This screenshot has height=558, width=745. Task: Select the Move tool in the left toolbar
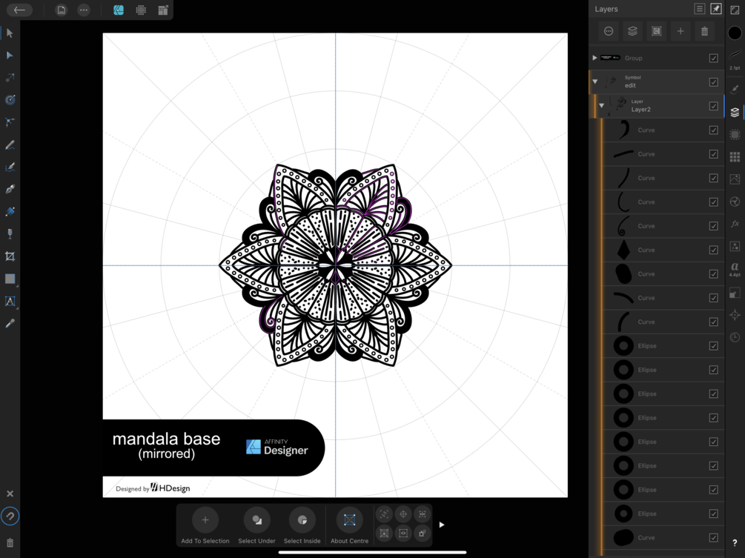click(x=10, y=33)
